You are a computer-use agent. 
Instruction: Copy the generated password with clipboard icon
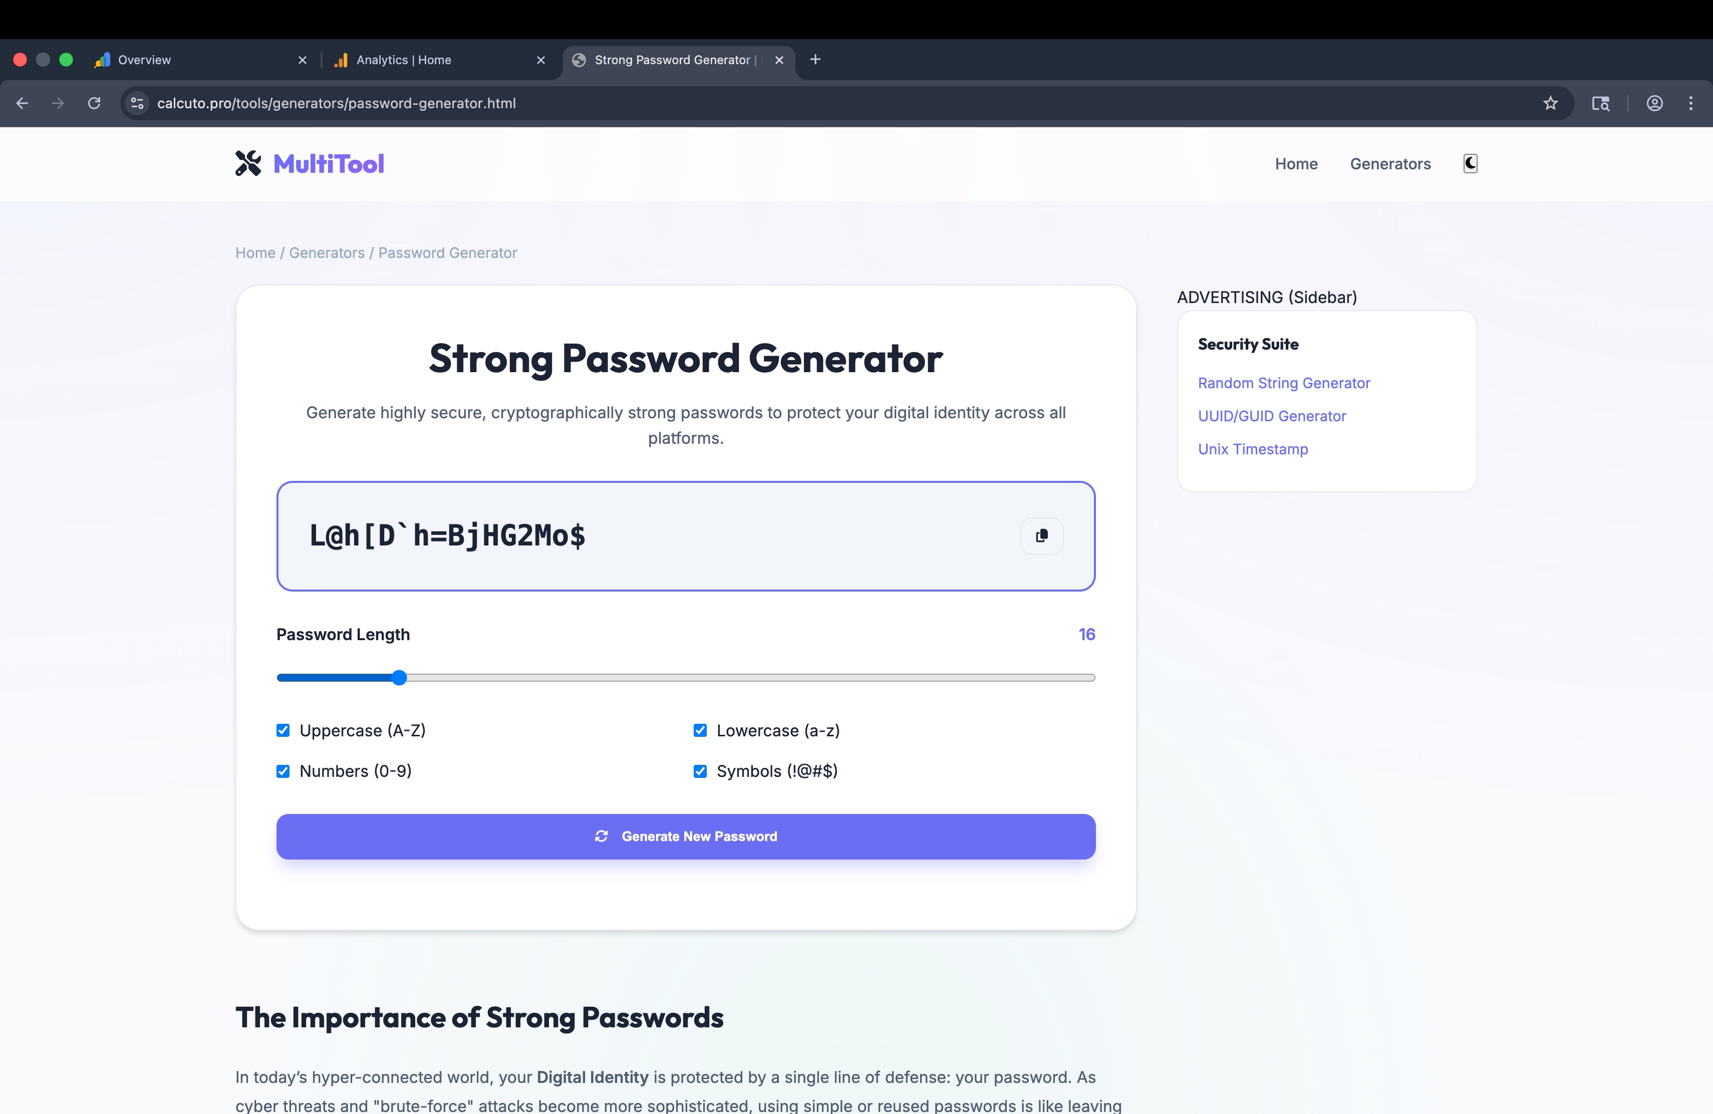pos(1041,536)
